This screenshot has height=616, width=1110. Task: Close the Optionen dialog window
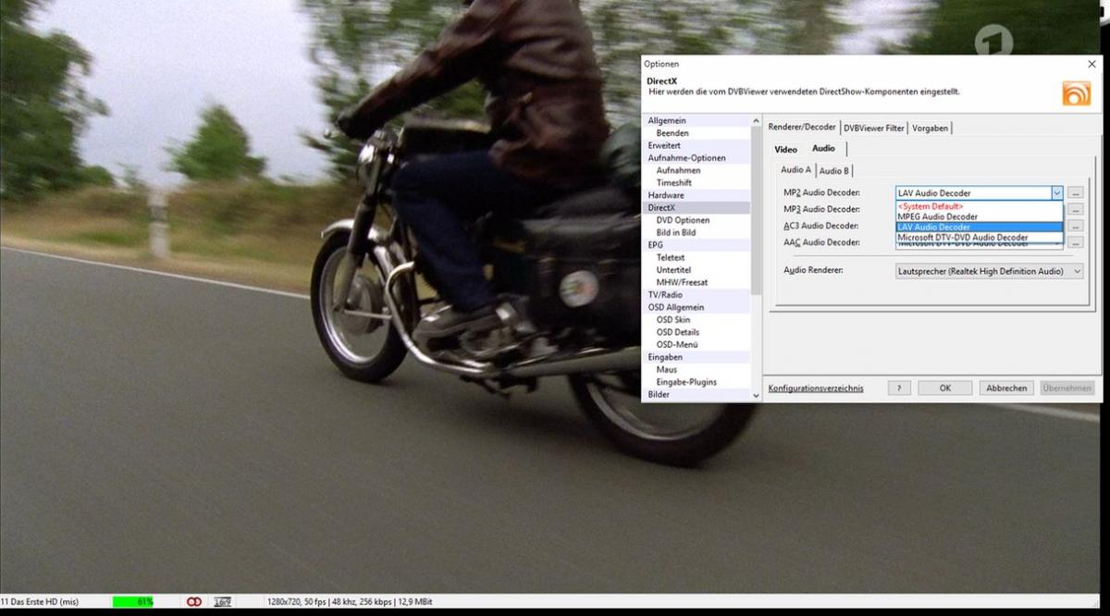pos(1091,65)
